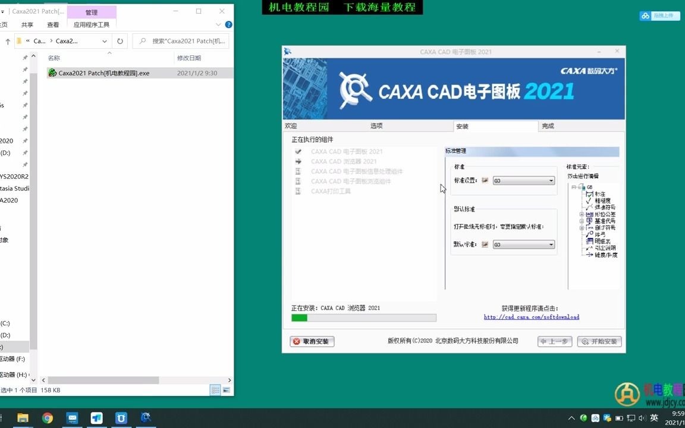This screenshot has width=685, height=428.
Task: Click the folder icon next to 标准设置
Action: coord(485,180)
